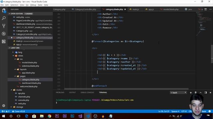The image size is (213, 119).
Task: Show the Problems panel tab
Action: (x=60, y=93)
